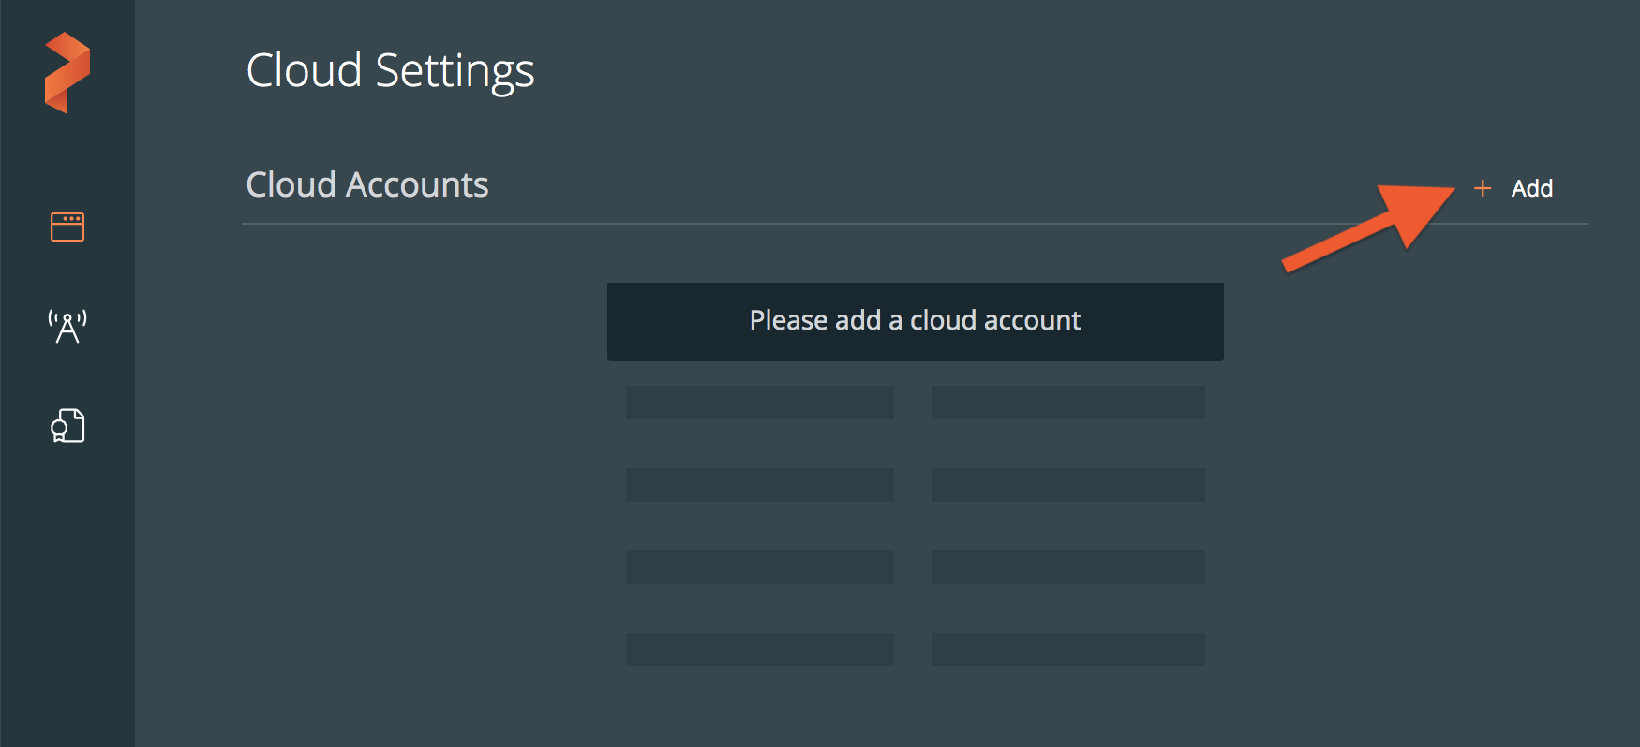
Task: Click the orange plus icon beside Add
Action: pos(1483,188)
